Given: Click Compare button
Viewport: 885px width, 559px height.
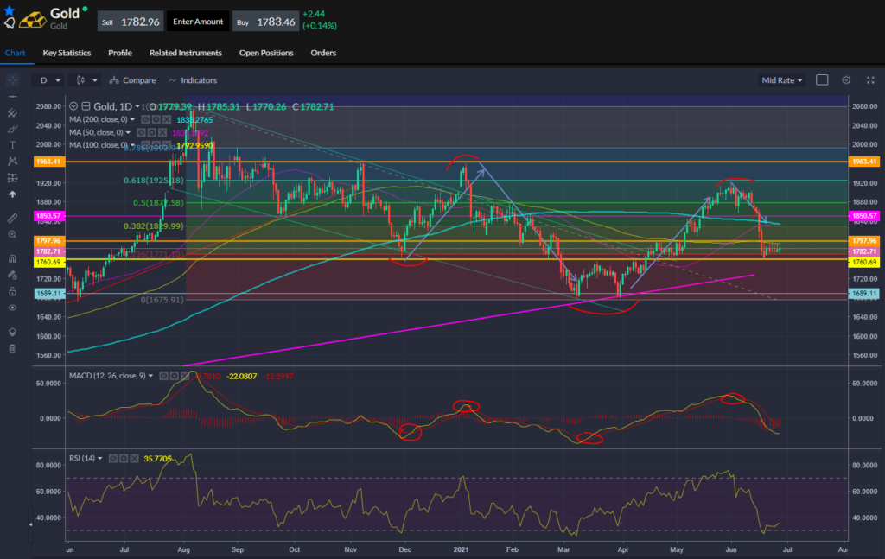Looking at the screenshot, I should click(x=132, y=80).
